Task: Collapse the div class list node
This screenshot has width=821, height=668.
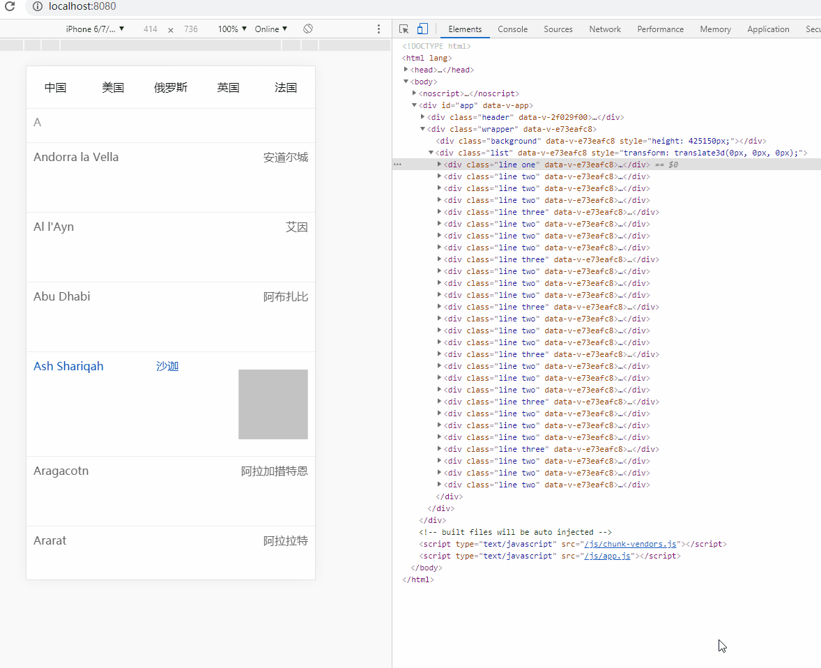Action: coord(431,153)
